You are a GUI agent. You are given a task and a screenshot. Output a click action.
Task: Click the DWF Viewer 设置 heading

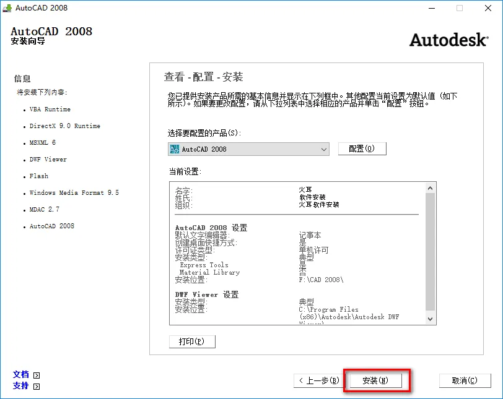pyautogui.click(x=207, y=294)
